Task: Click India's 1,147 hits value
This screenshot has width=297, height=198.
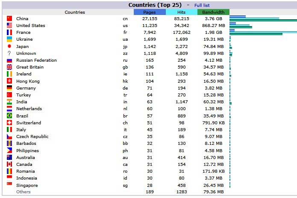Action: (x=182, y=102)
